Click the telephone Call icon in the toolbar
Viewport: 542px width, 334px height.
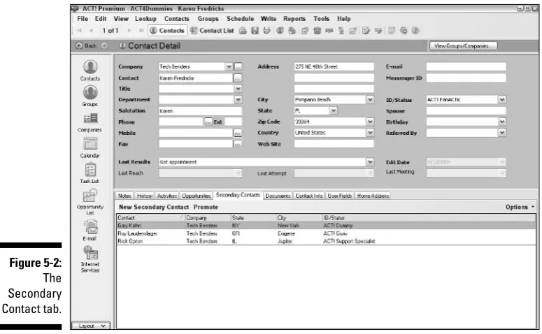pyautogui.click(x=317, y=31)
